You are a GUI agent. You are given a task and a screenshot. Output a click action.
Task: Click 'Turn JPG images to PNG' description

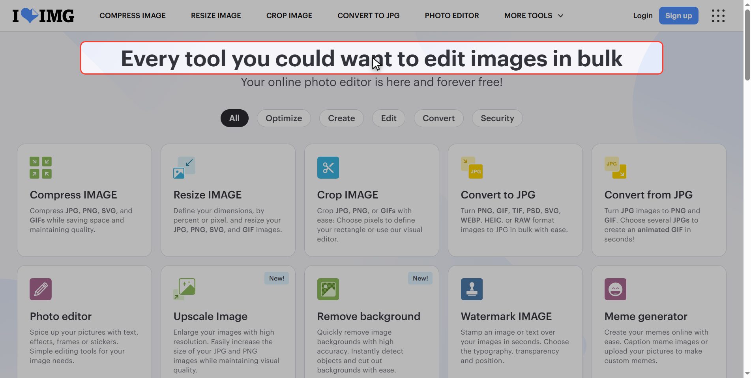tap(652, 225)
